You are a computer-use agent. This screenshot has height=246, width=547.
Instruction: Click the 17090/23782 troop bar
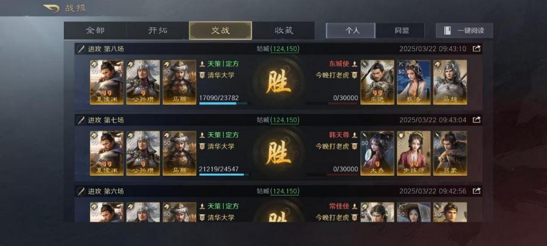click(223, 103)
